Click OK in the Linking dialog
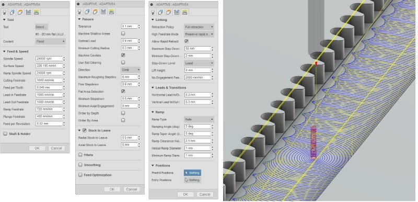 coord(185,194)
